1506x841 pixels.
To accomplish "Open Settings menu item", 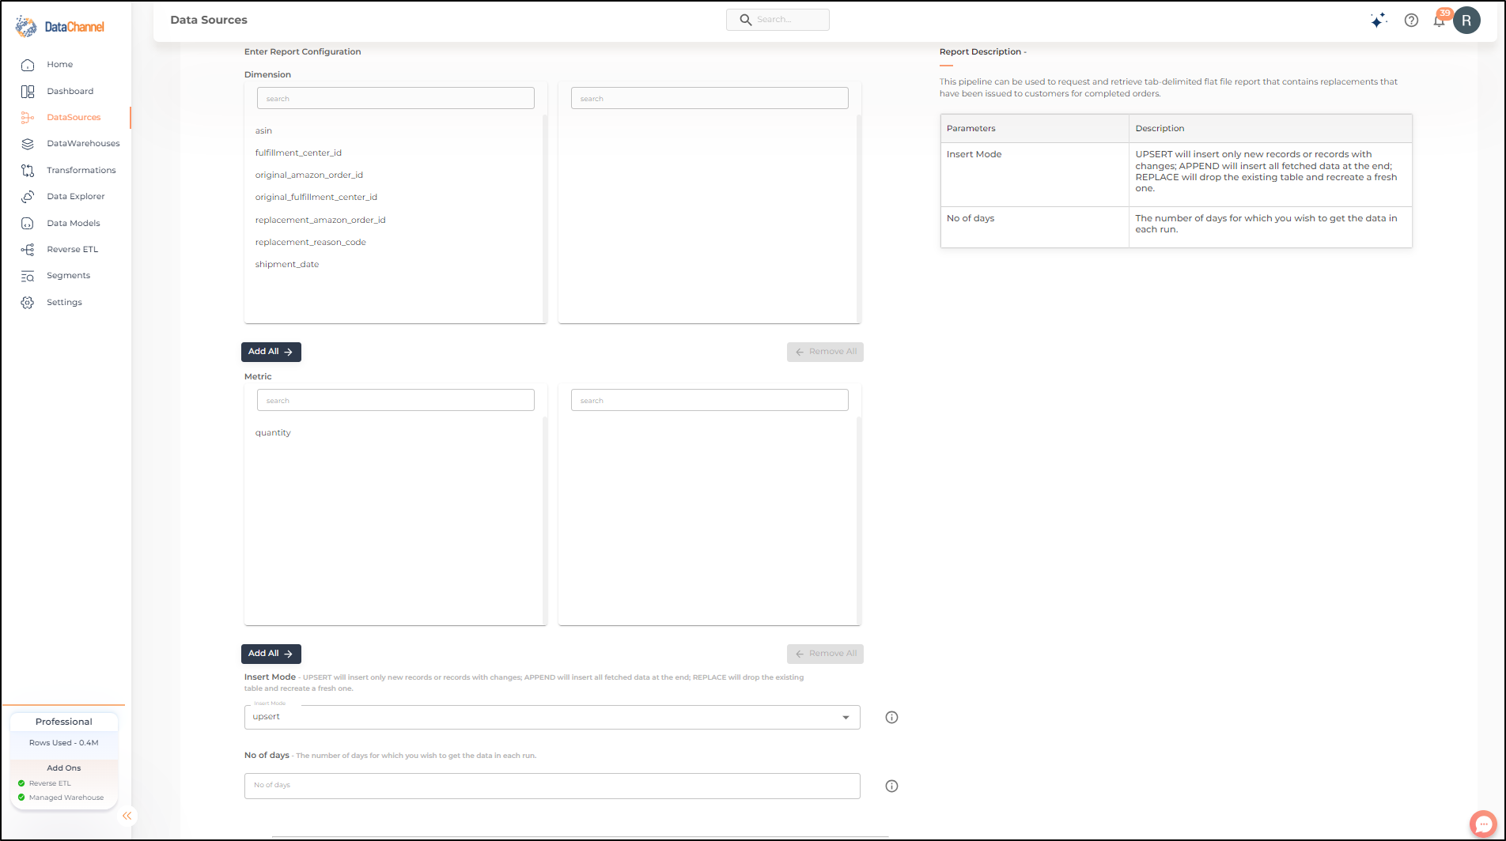I will coord(64,303).
